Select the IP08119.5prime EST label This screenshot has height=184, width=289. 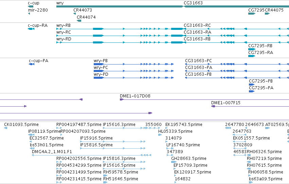pos(44,131)
